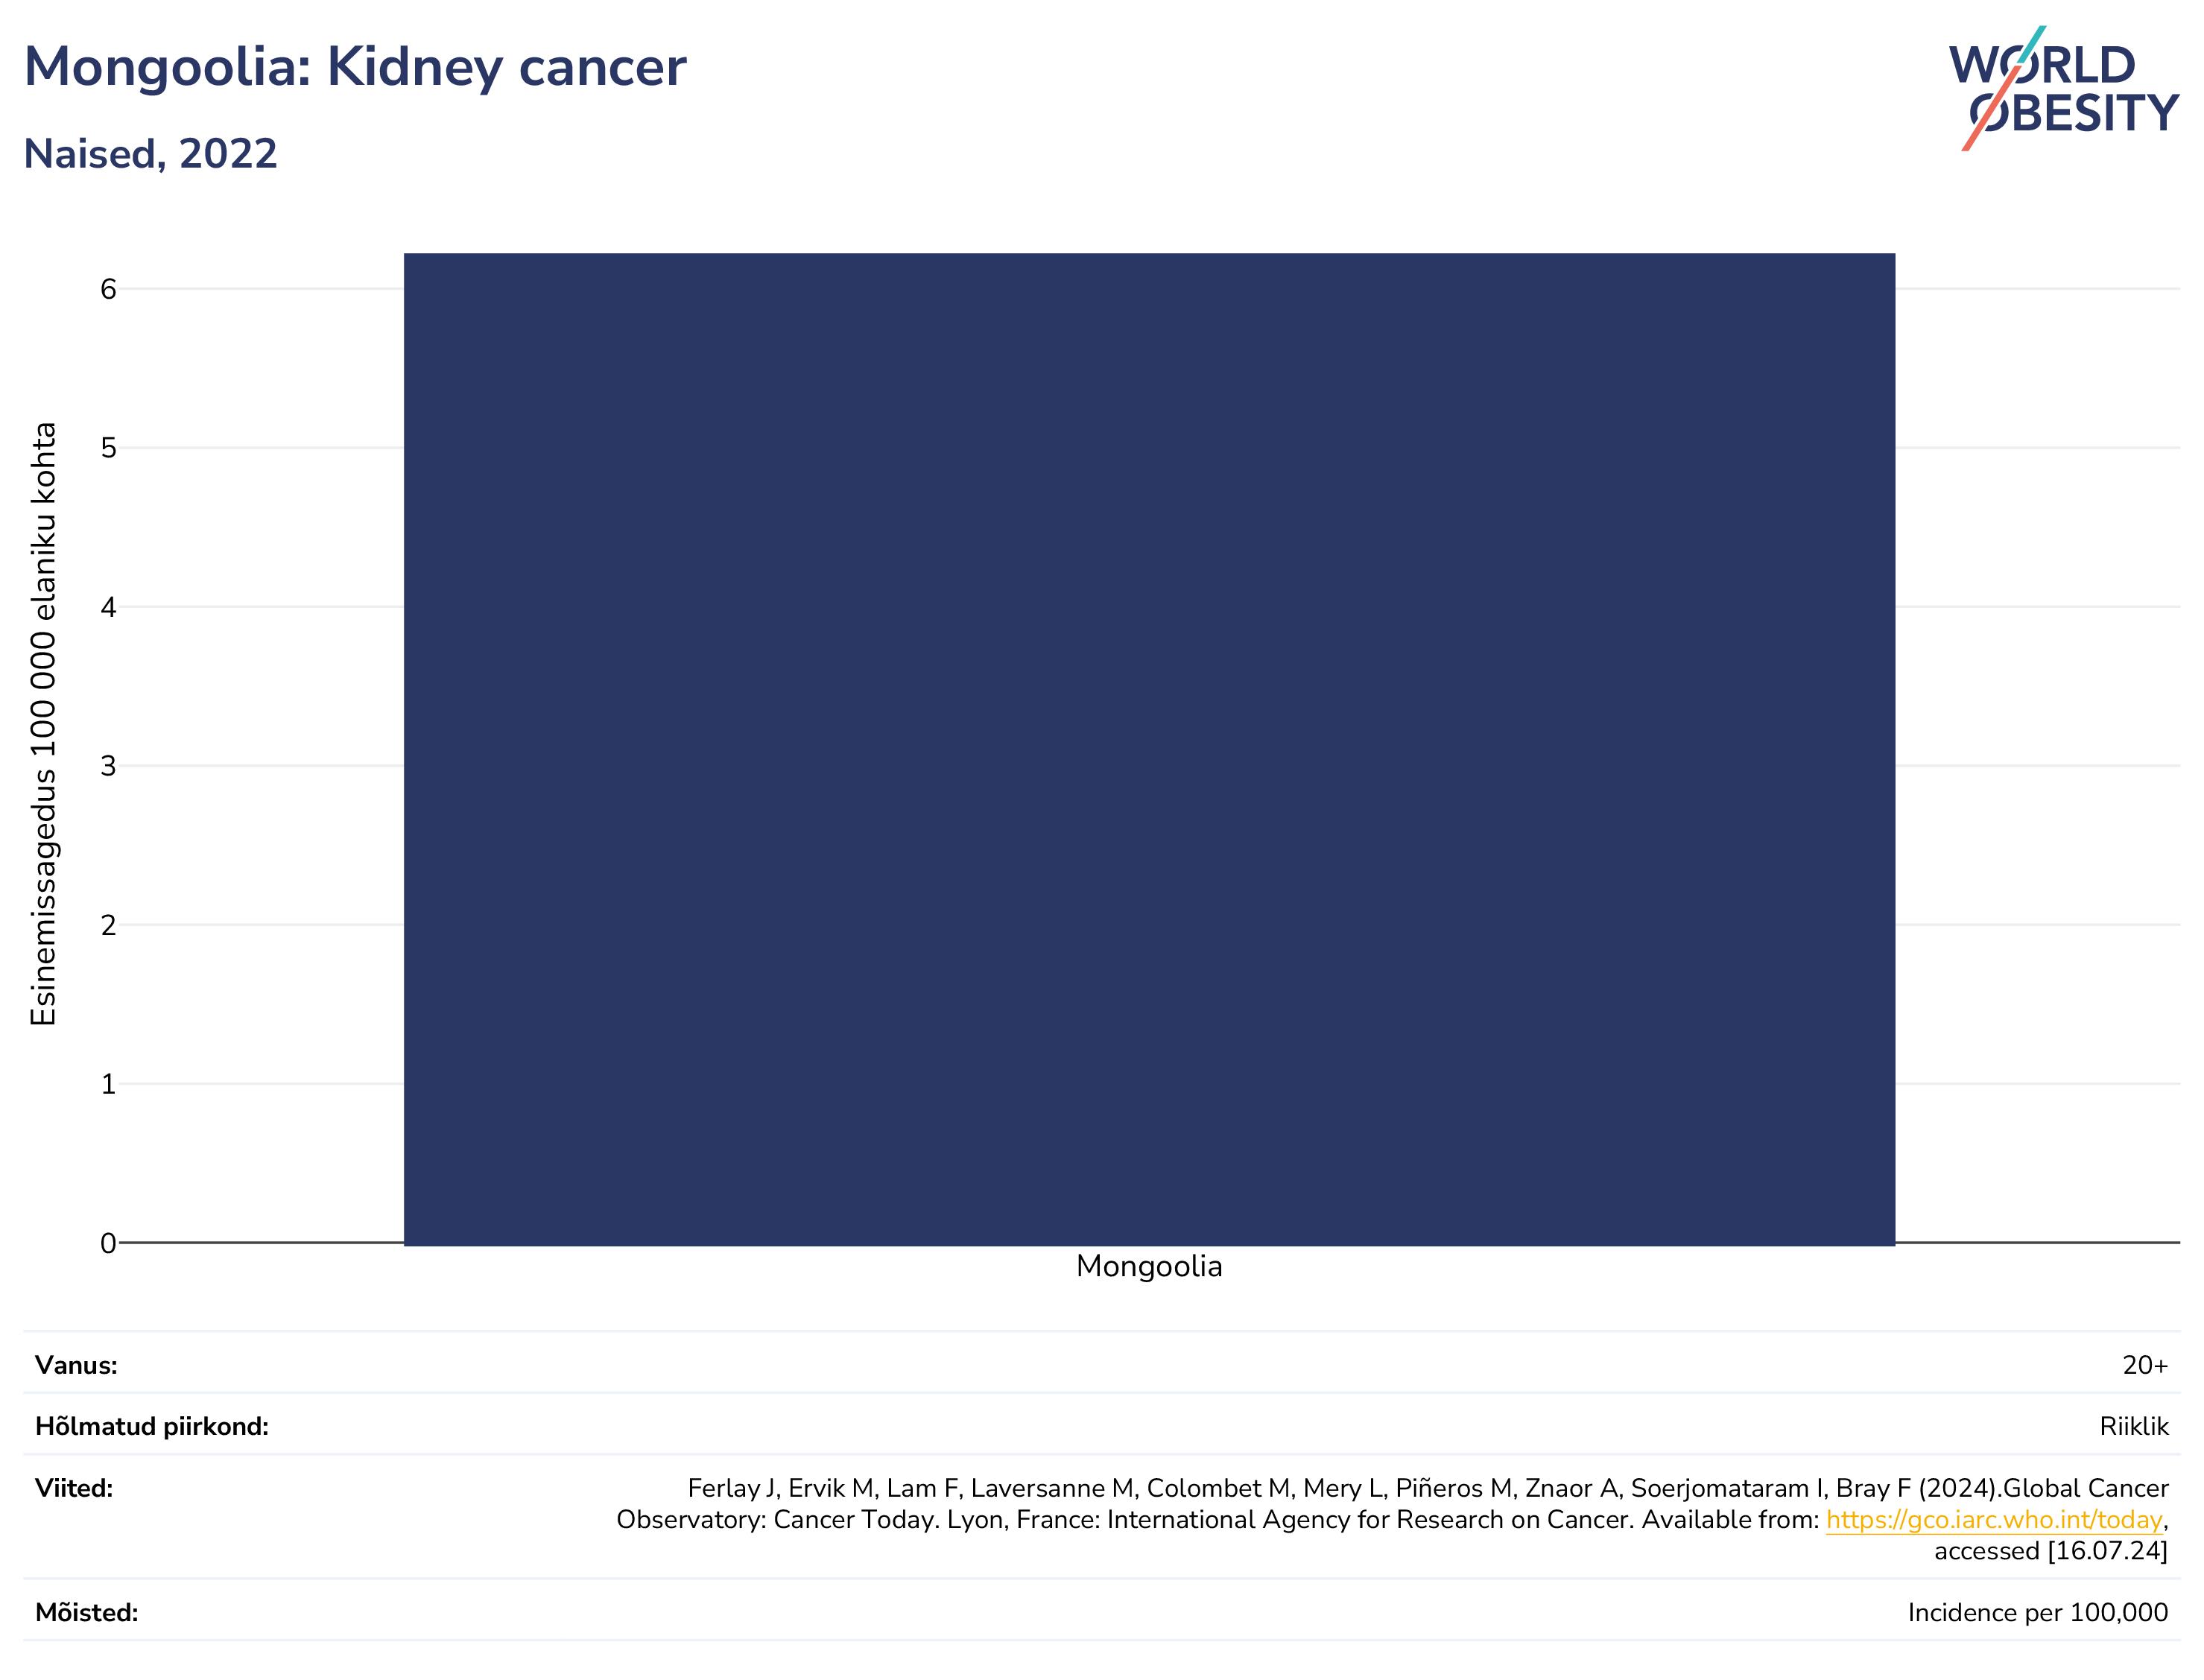2204x1680 pixels.
Task: Click the dark blue Mongoolia bar
Action: pyautogui.click(x=1149, y=749)
